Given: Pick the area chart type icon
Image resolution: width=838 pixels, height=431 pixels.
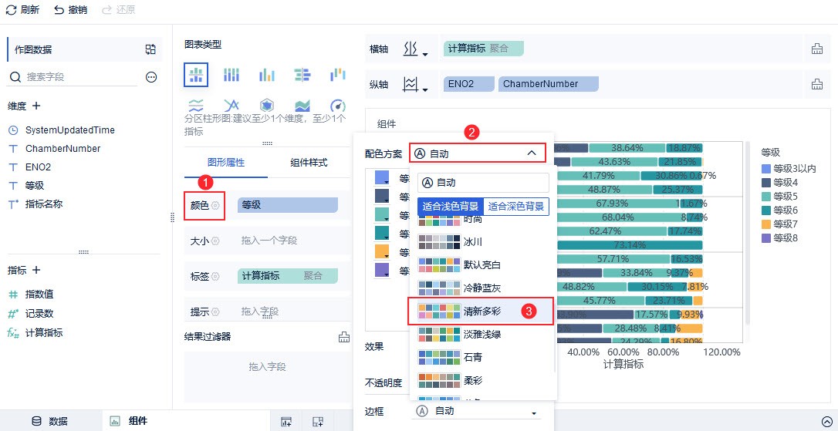Looking at the screenshot, I should [302, 106].
